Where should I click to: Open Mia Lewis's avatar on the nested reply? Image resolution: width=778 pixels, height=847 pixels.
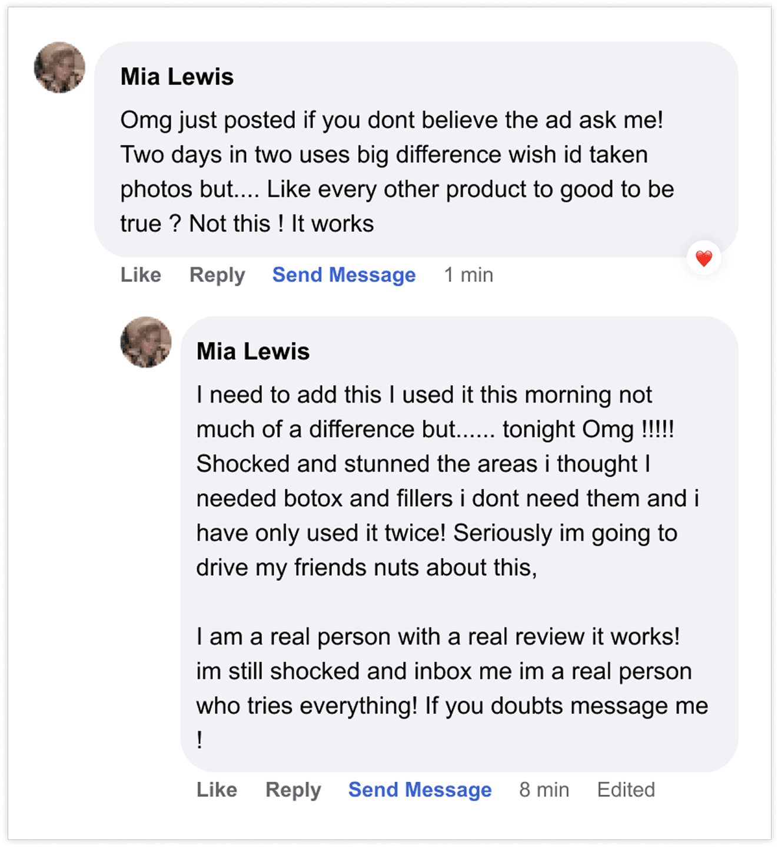[146, 342]
